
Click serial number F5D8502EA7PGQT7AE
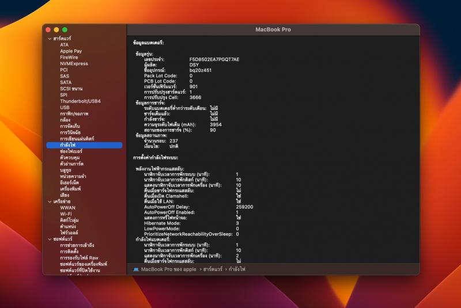(214, 60)
